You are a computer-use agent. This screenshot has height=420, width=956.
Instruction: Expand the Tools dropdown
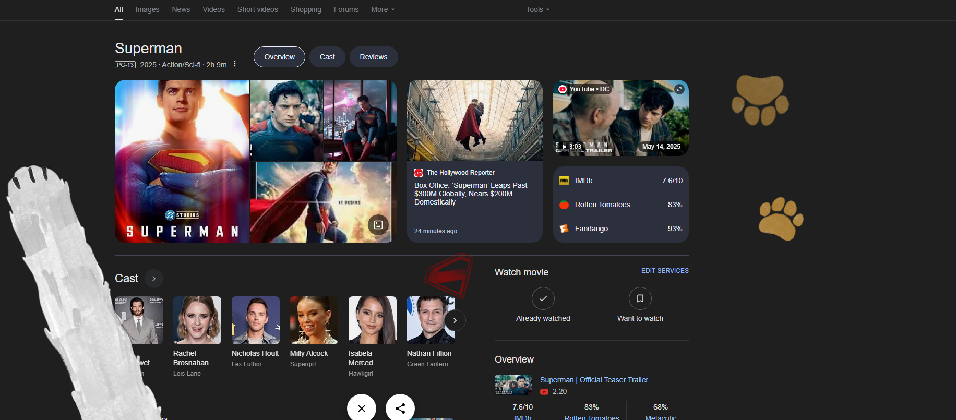click(537, 9)
